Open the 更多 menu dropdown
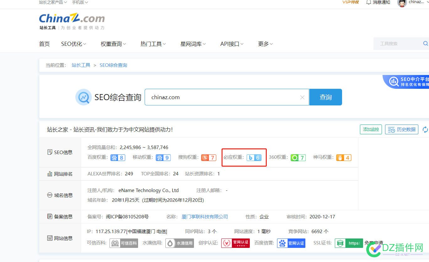The width and height of the screenshot is (429, 262). [265, 44]
